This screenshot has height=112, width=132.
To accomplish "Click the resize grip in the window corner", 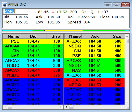I will pos(127,108).
